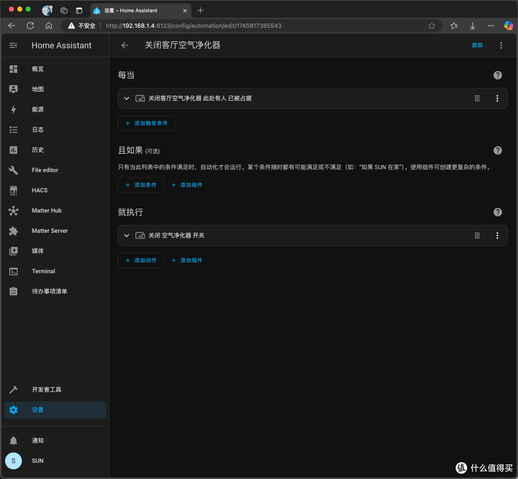Open browser settings and more menu
Viewport: 518px width, 479px height.
[x=491, y=26]
